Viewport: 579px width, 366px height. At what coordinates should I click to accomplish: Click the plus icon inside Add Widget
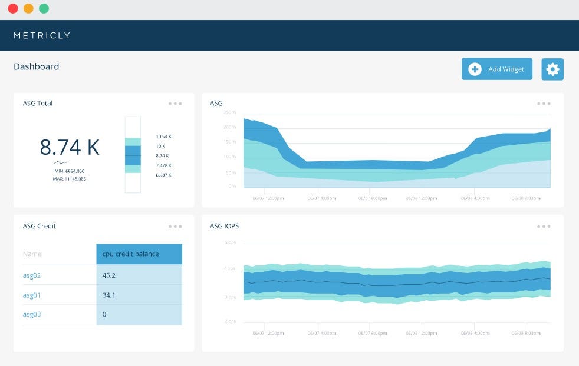(x=475, y=69)
